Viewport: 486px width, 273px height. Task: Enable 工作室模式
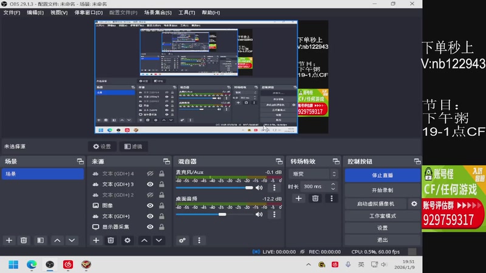point(383,216)
